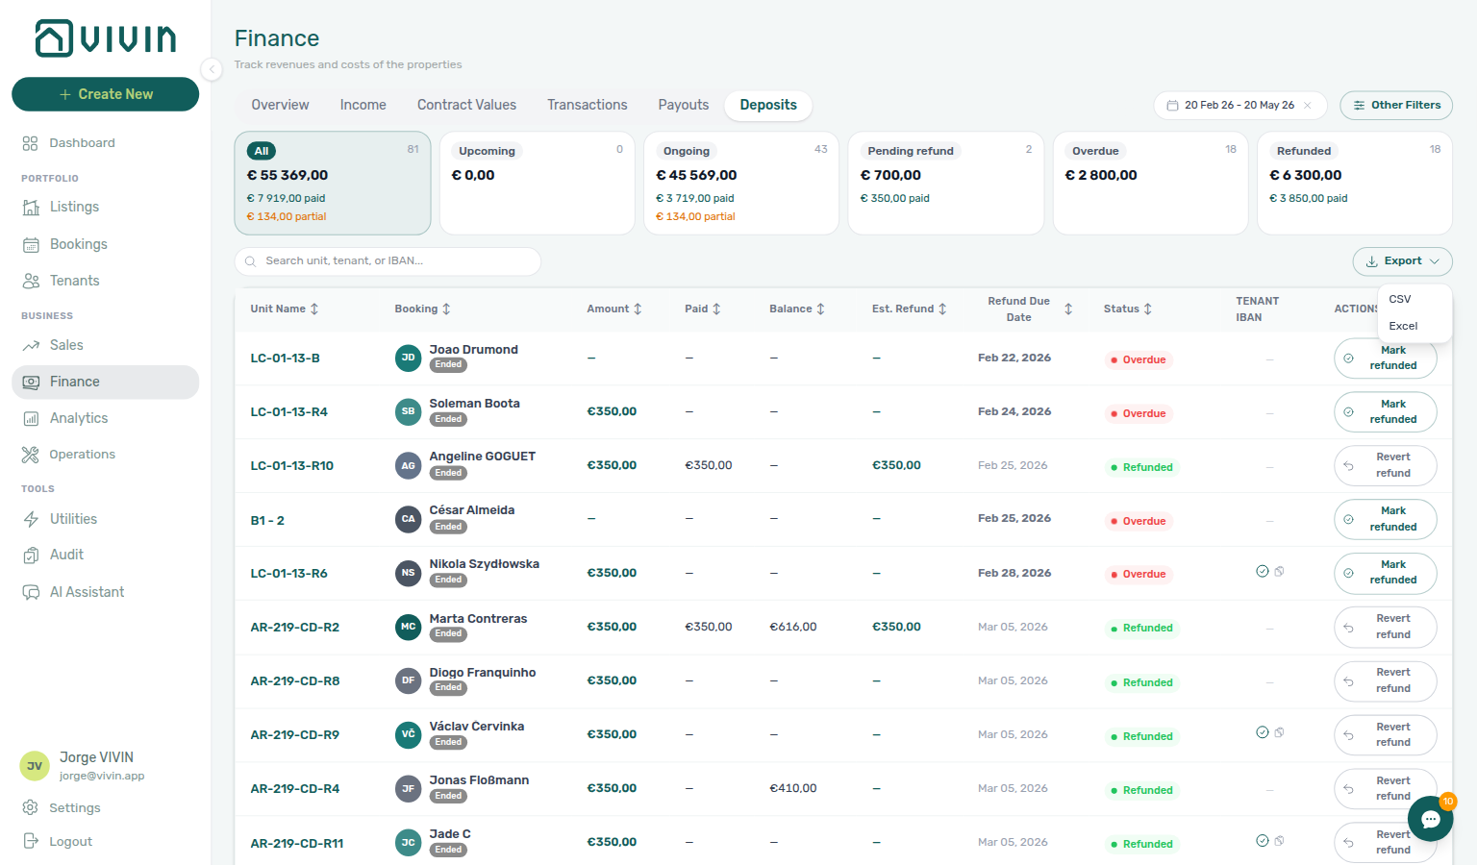Open Other Filters
This screenshot has height=865, width=1477.
pos(1396,106)
